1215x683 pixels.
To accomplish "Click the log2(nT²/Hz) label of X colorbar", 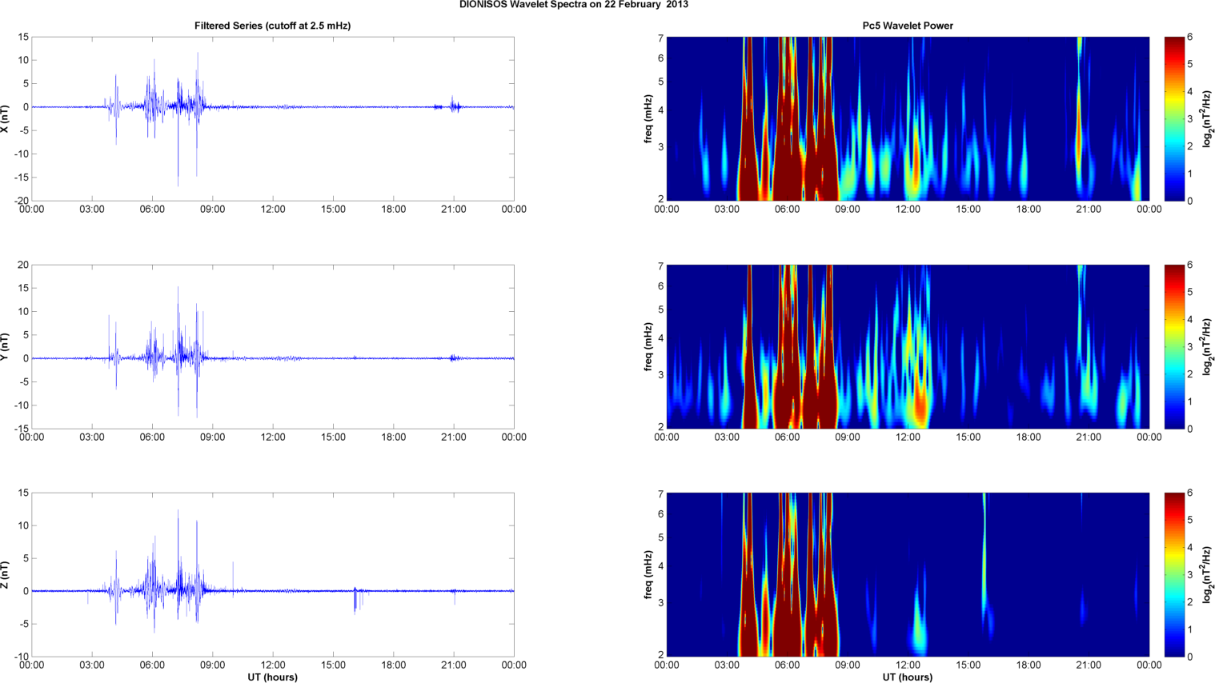I will (1208, 118).
